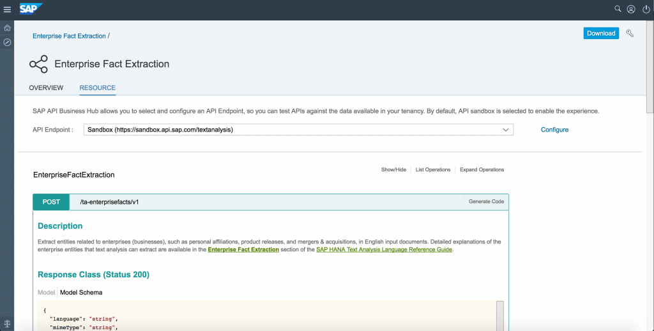This screenshot has height=331, width=654.
Task: Click the model schema box scrollbar
Action: click(499, 316)
